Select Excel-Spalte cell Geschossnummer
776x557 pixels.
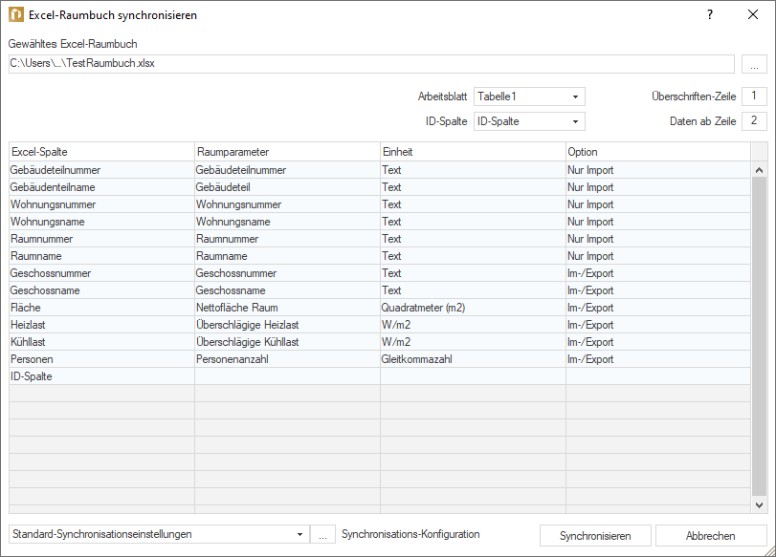[x=101, y=273]
